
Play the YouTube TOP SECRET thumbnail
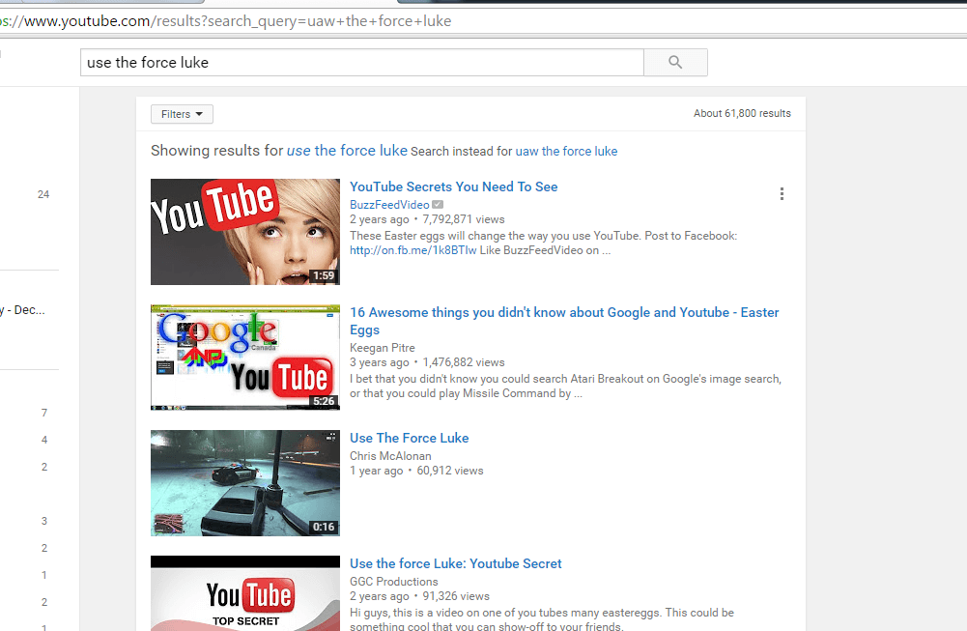click(x=245, y=593)
